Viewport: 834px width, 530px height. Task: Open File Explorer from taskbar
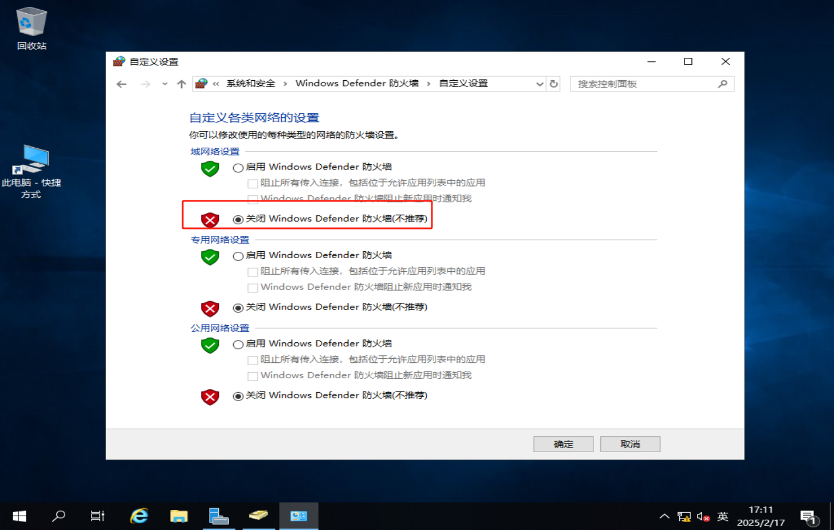tap(179, 516)
